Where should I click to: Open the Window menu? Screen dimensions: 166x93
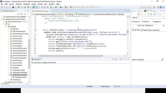pyautogui.click(x=52, y=4)
